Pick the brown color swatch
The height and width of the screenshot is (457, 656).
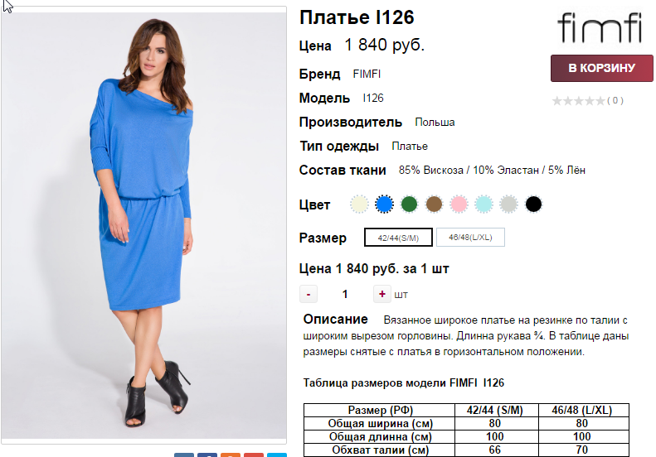(434, 204)
